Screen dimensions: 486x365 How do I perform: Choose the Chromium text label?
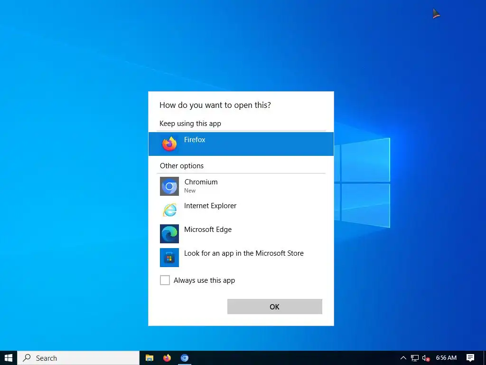point(201,182)
